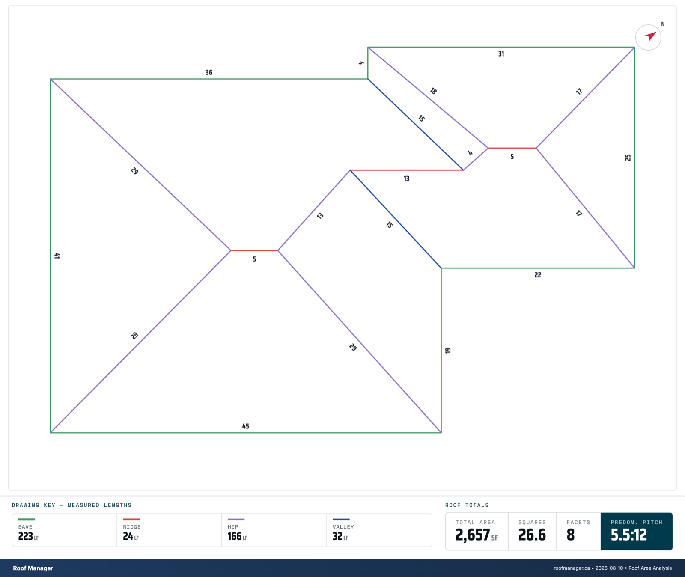Click the EAVE legend label
The height and width of the screenshot is (577, 685).
[25, 527]
